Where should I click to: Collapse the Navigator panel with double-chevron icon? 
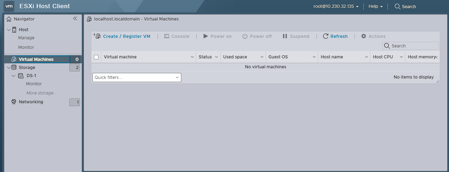75,19
